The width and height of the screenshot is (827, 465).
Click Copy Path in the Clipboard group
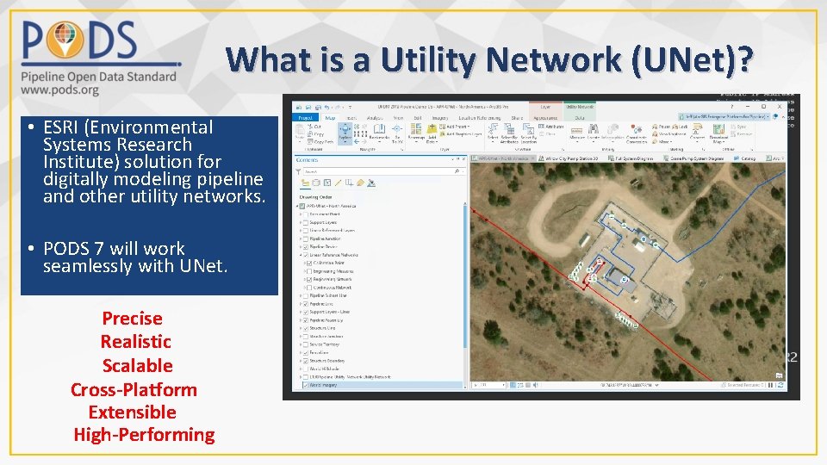coord(320,142)
